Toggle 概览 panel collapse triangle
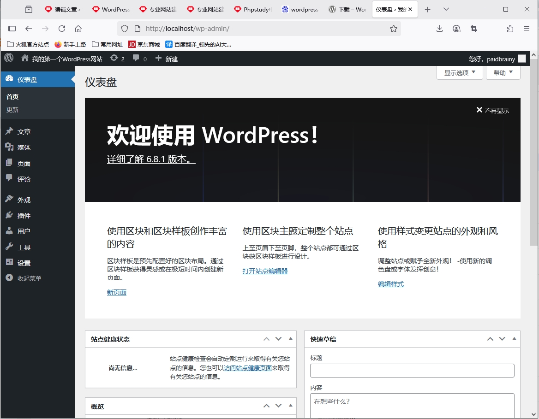 pyautogui.click(x=290, y=406)
